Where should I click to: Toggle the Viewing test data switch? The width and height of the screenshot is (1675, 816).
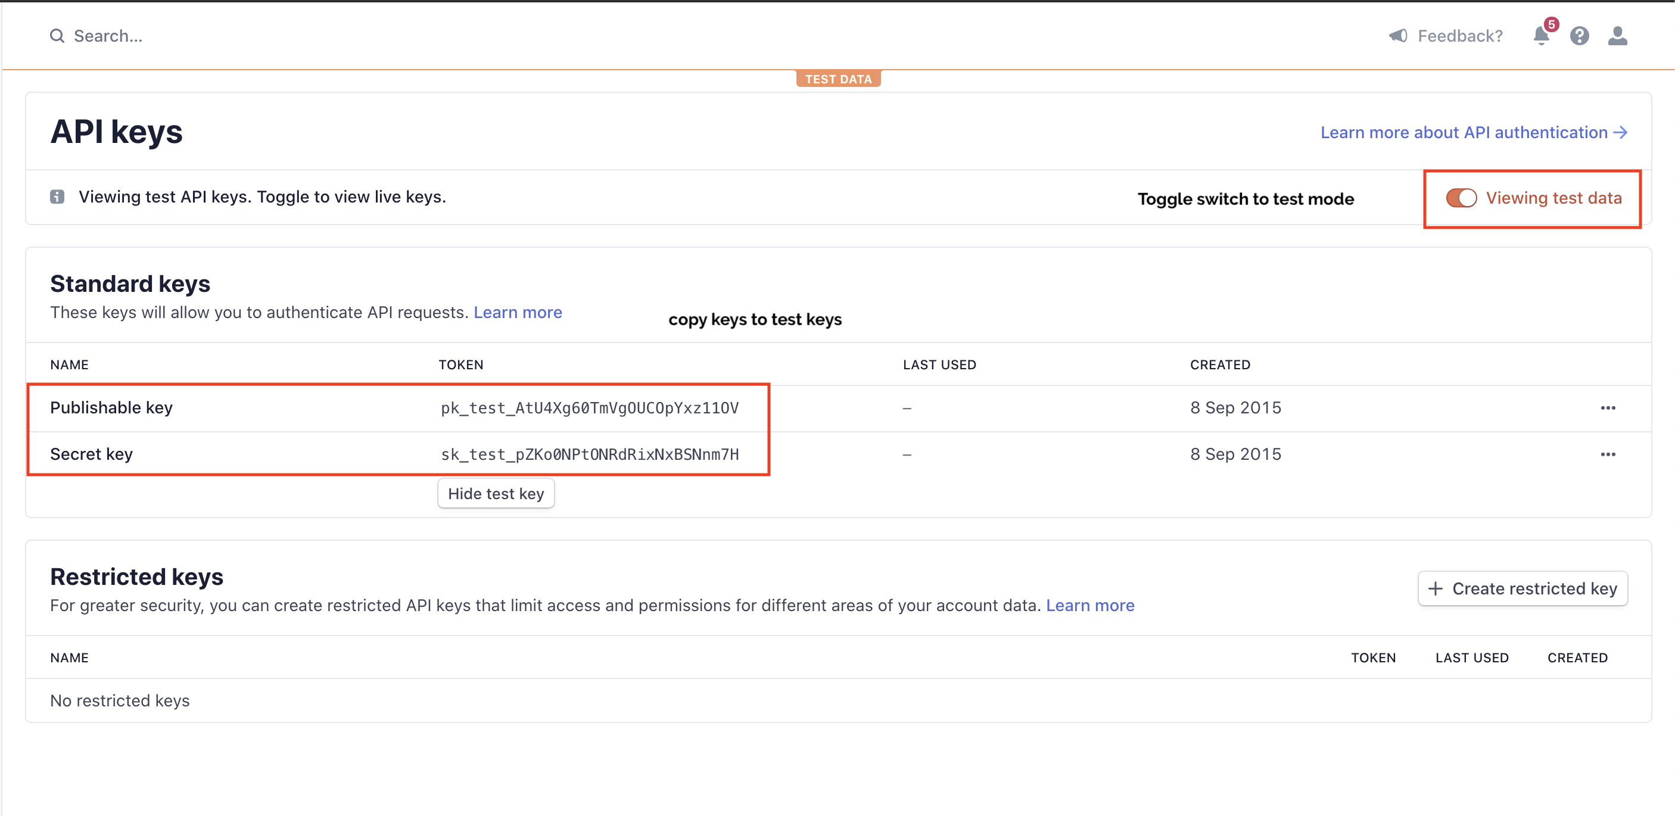(x=1461, y=198)
